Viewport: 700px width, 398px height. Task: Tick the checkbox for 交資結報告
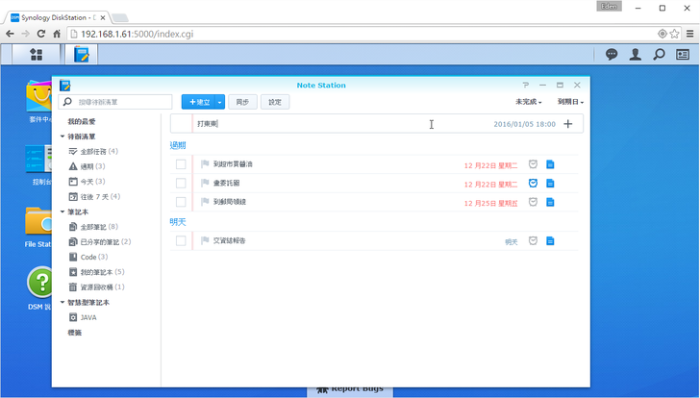[x=181, y=240]
